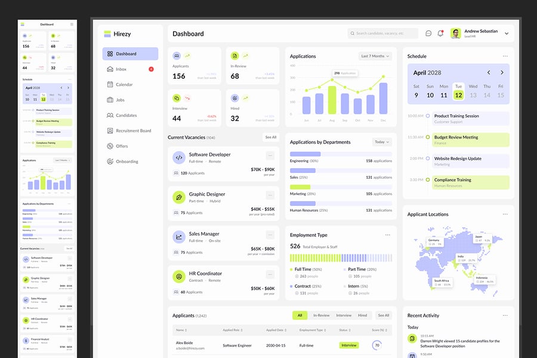Image resolution: width=537 pixels, height=358 pixels.
Task: Click See All in Applicants table
Action: [383, 315]
